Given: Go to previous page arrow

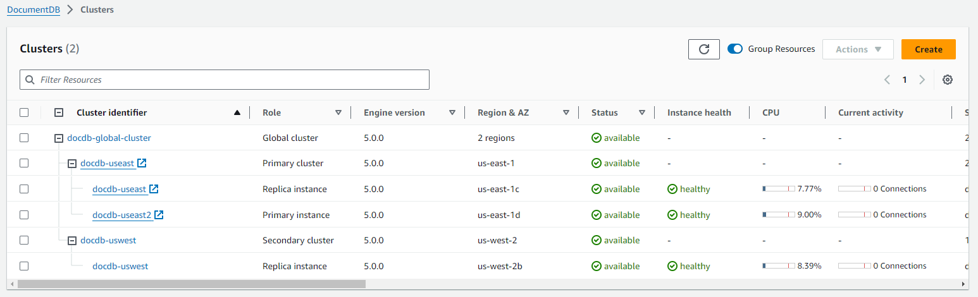Looking at the screenshot, I should coord(887,80).
